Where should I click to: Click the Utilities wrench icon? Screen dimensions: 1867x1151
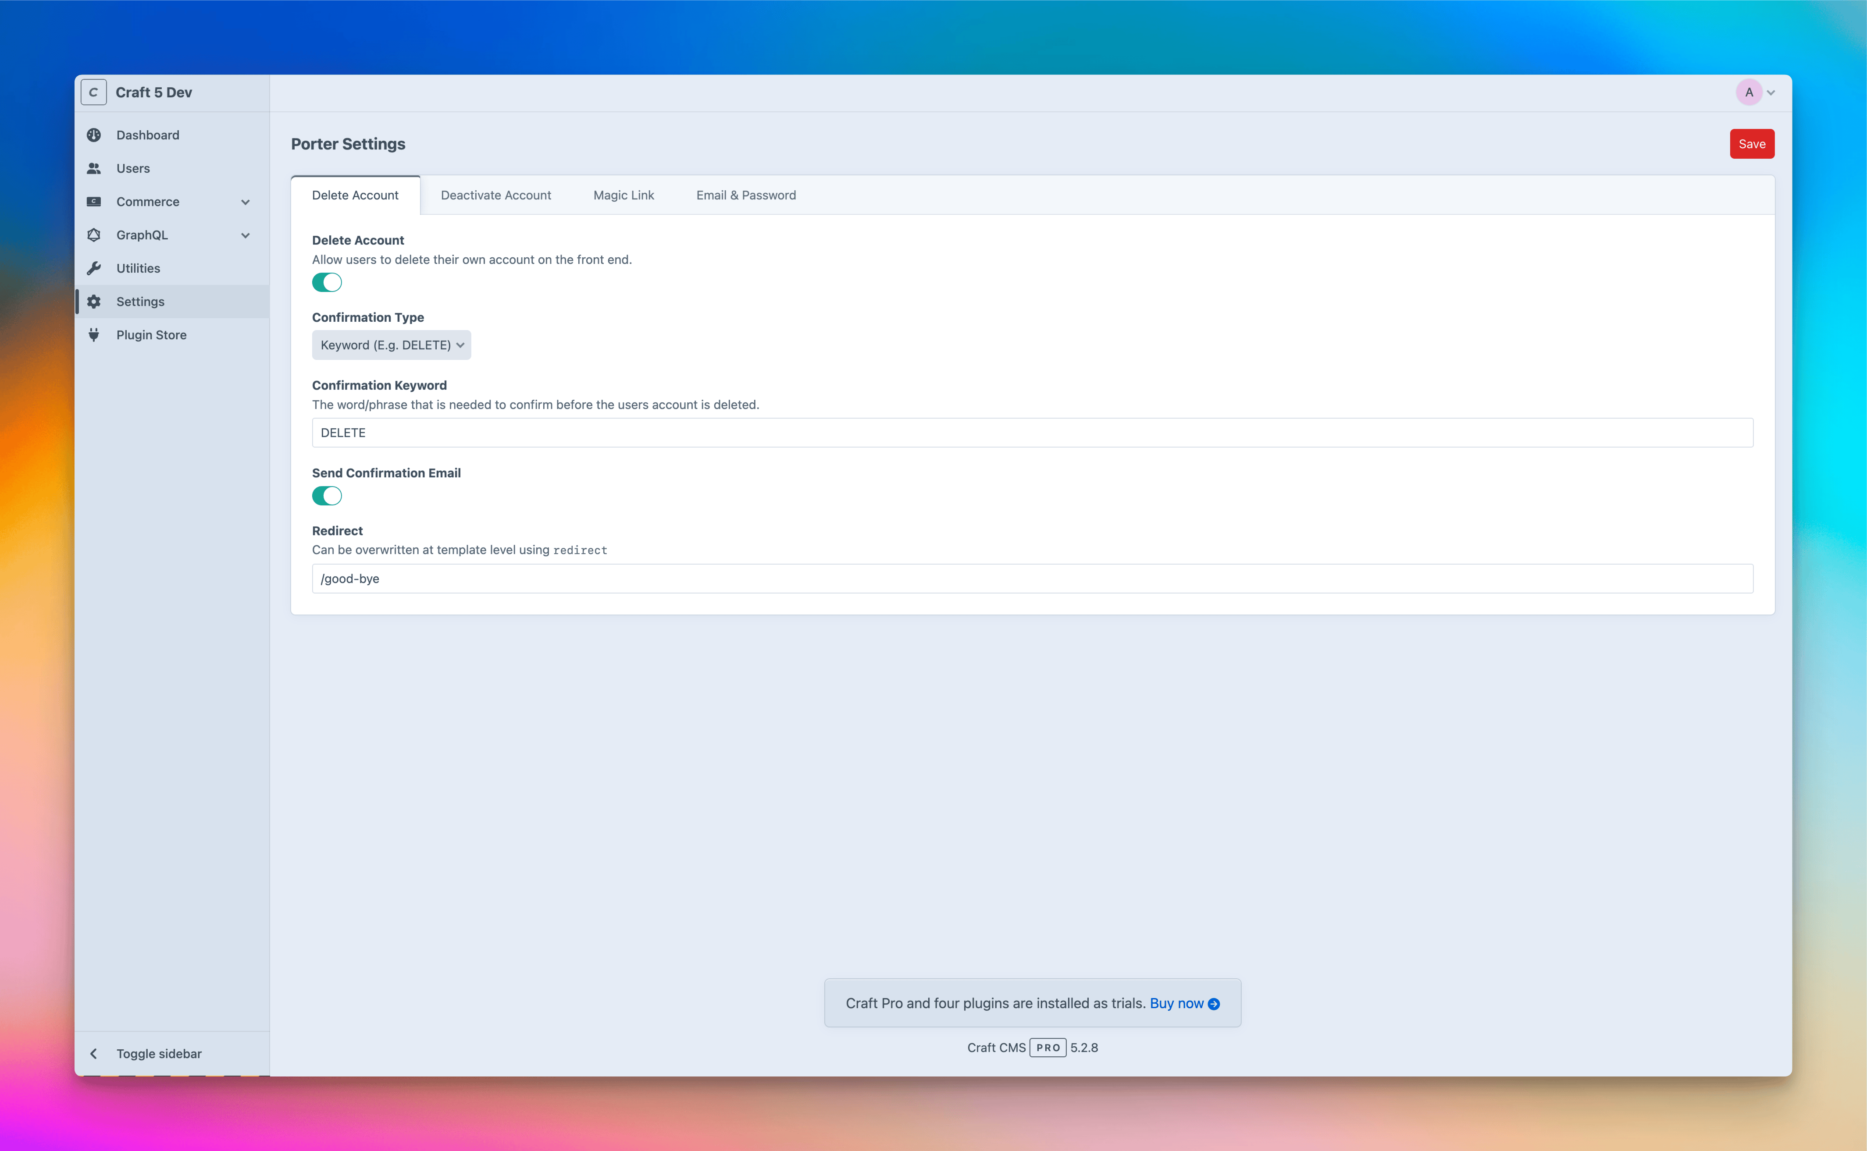pyautogui.click(x=94, y=268)
